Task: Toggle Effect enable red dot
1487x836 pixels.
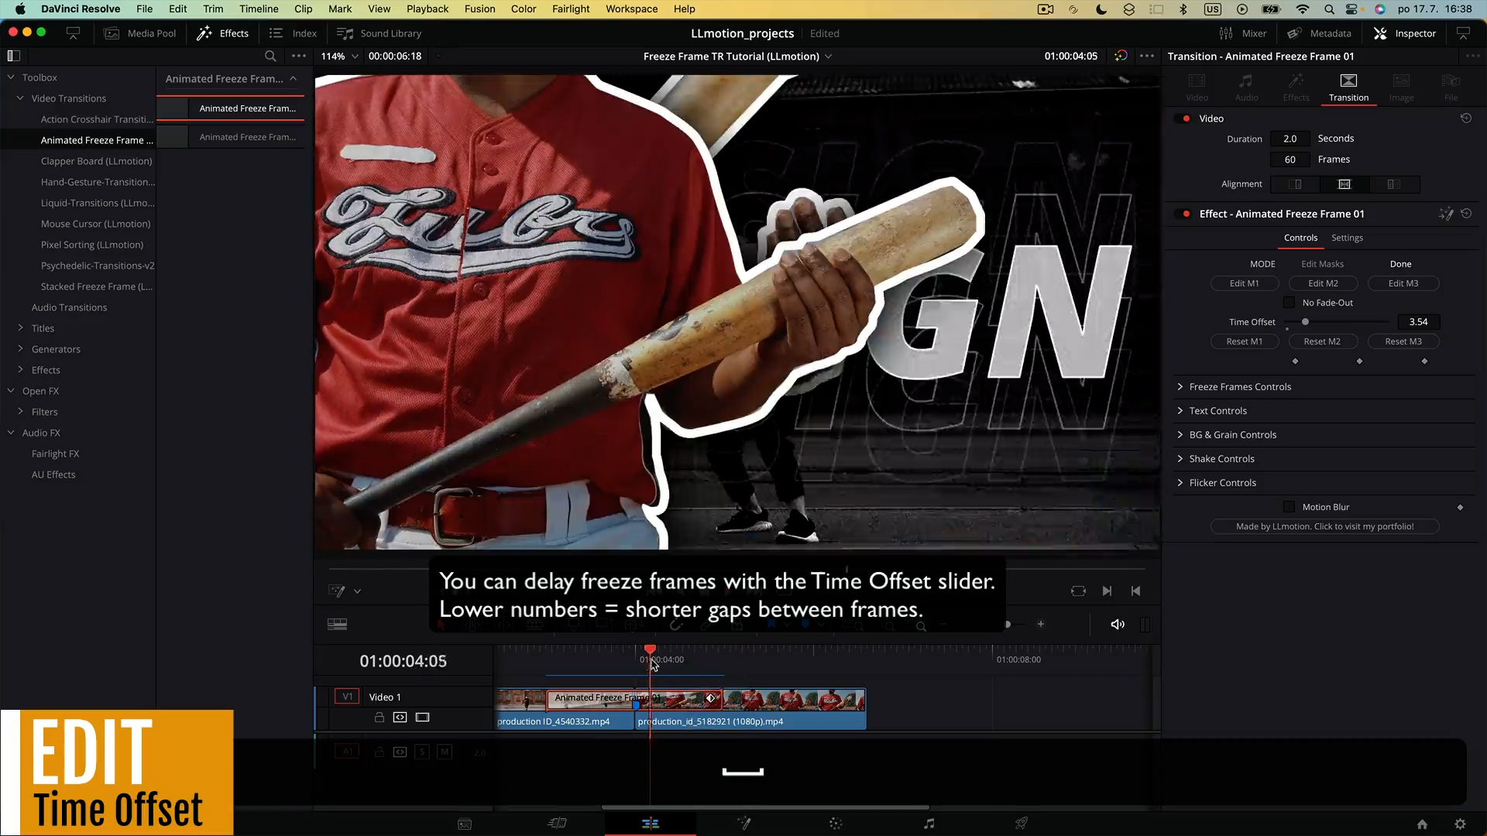Action: tap(1187, 214)
